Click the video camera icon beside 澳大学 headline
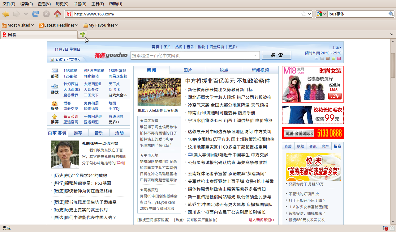The height and width of the screenshot is (232, 396). click(190, 154)
